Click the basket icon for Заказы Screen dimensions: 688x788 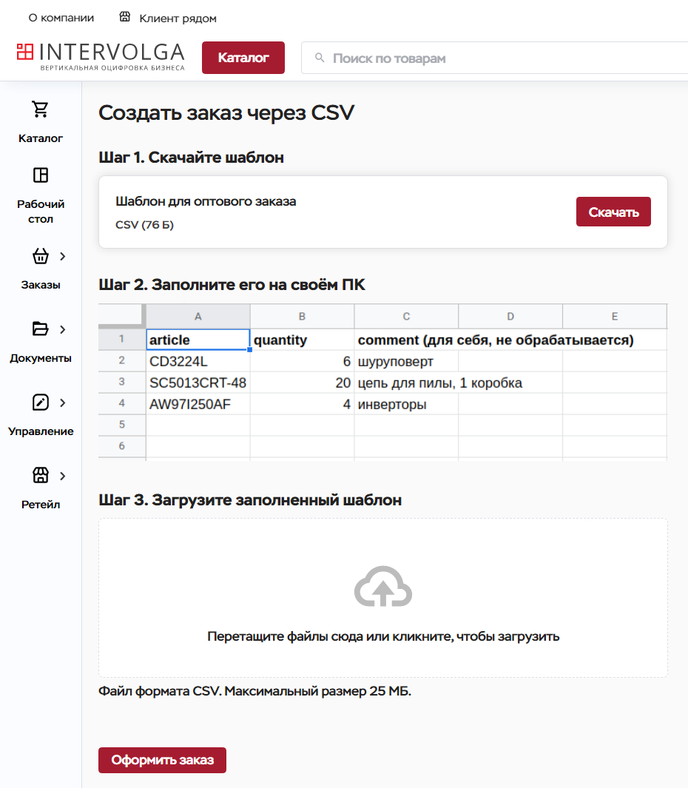[x=40, y=256]
